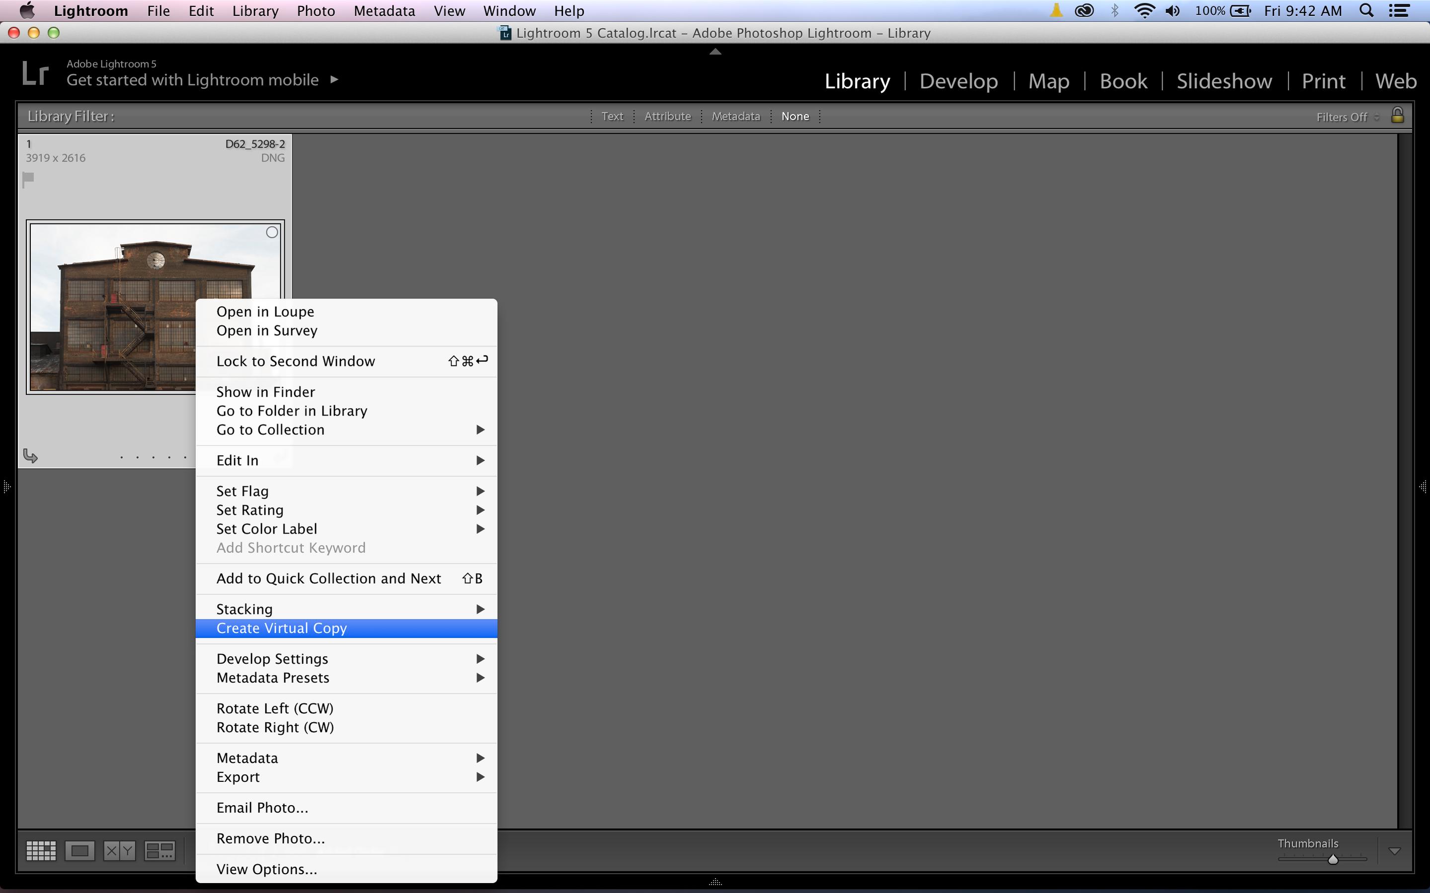The image size is (1430, 893).
Task: Toggle the Library Filter lock icon
Action: click(1397, 115)
